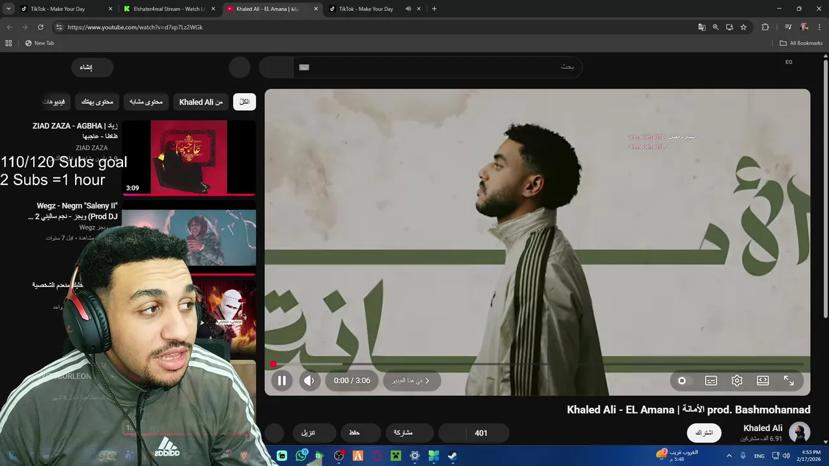Open the player settings gear
Image resolution: width=829 pixels, height=466 pixels.
737,381
